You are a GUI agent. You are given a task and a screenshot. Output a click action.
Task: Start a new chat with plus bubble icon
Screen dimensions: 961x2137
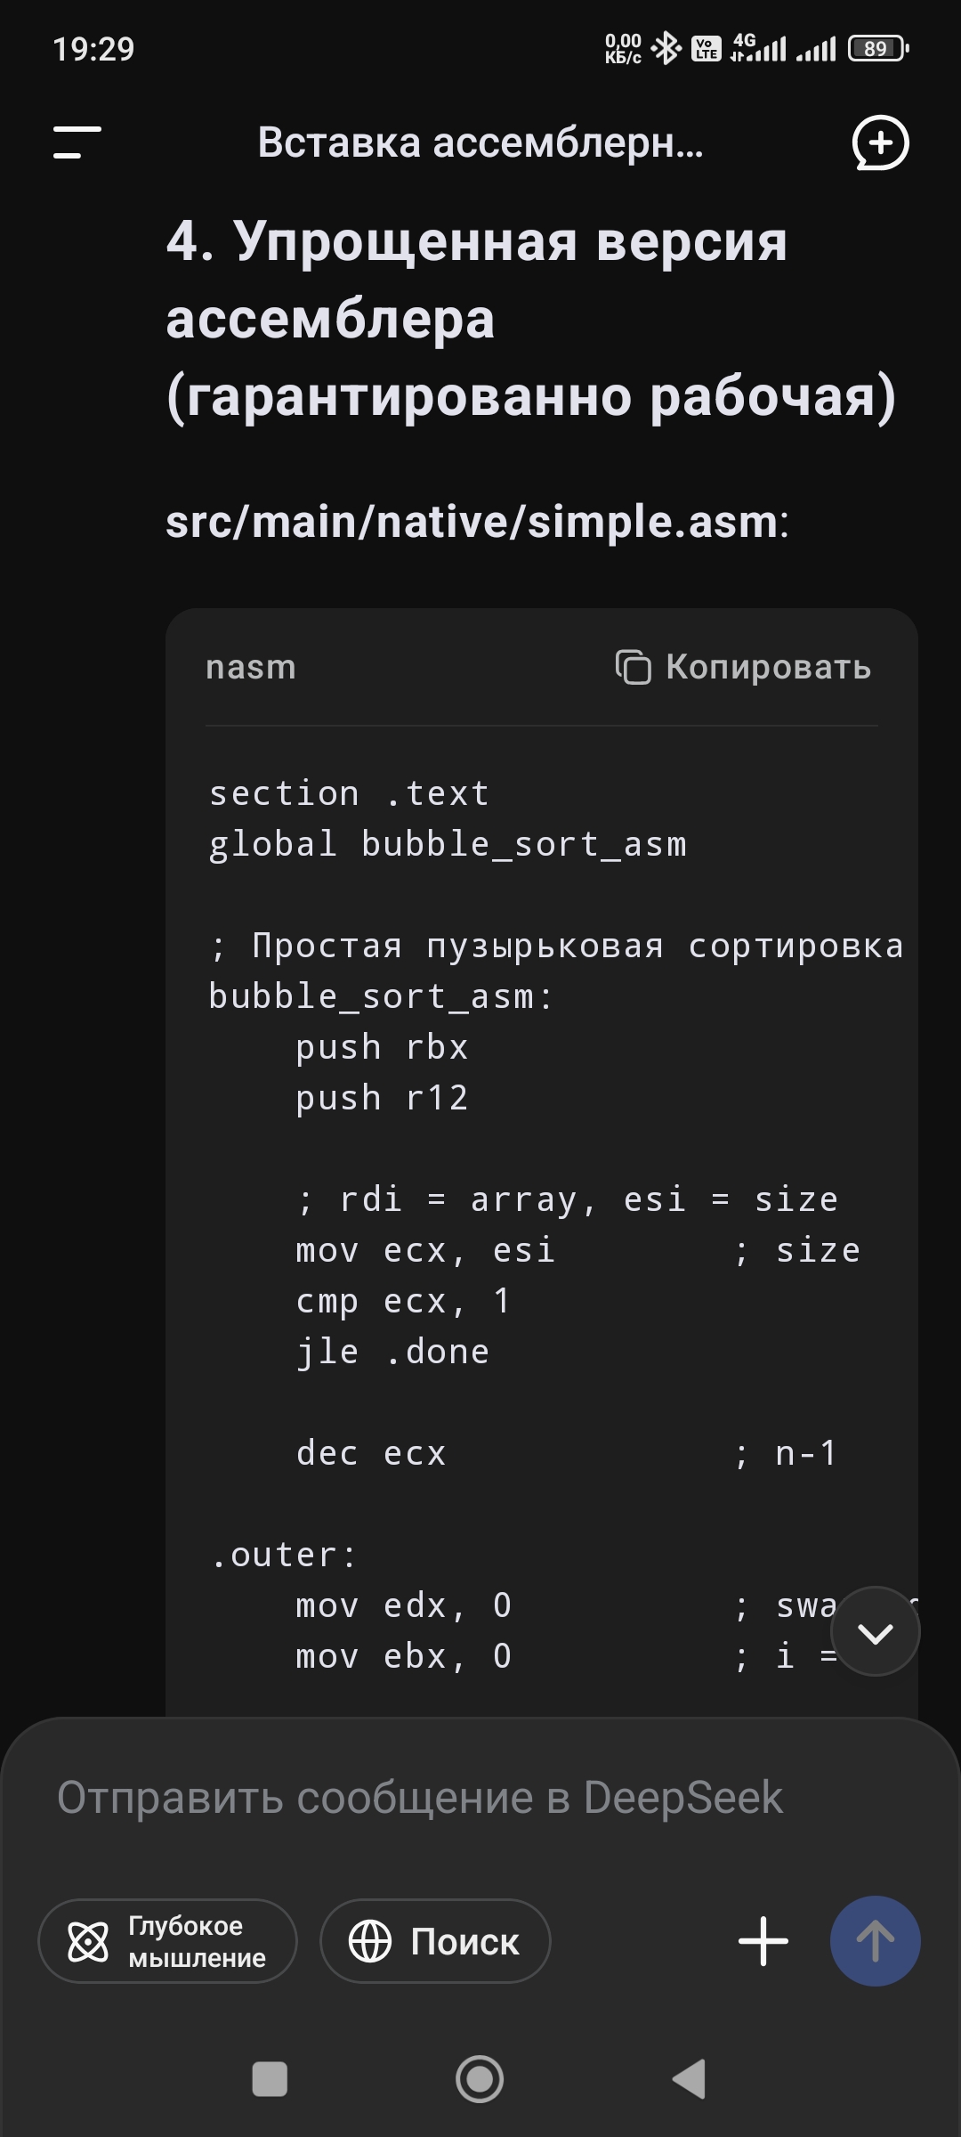[880, 142]
